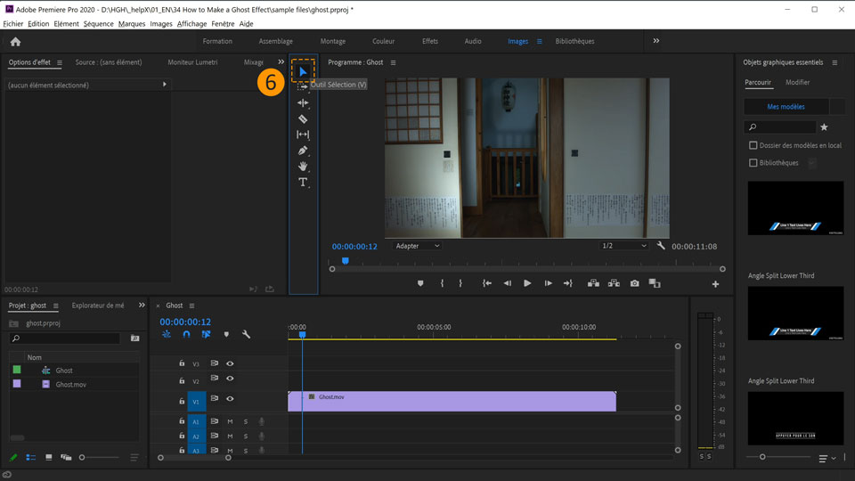Image resolution: width=855 pixels, height=481 pixels.
Task: Check the Bibliothèques checkbox
Action: click(753, 163)
